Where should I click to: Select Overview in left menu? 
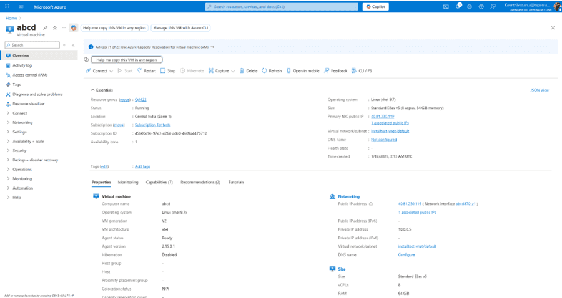point(39,55)
